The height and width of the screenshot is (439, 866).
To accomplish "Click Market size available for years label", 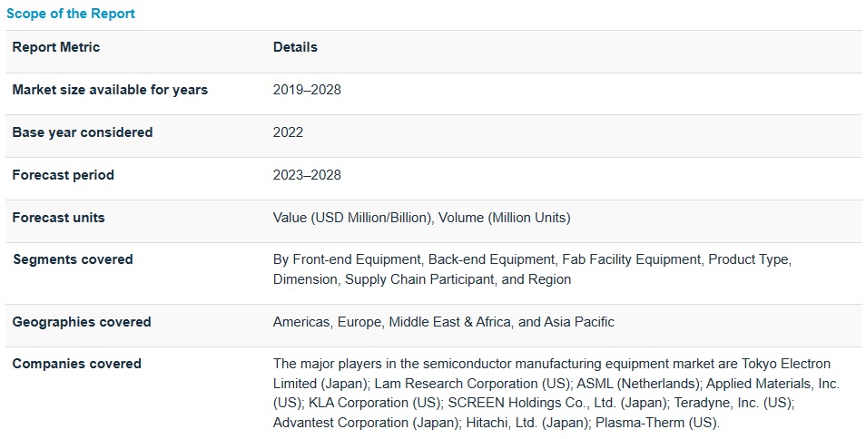I will click(x=110, y=90).
